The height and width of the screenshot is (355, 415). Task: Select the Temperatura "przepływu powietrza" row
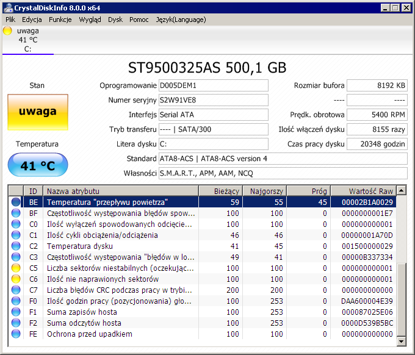coord(203,202)
